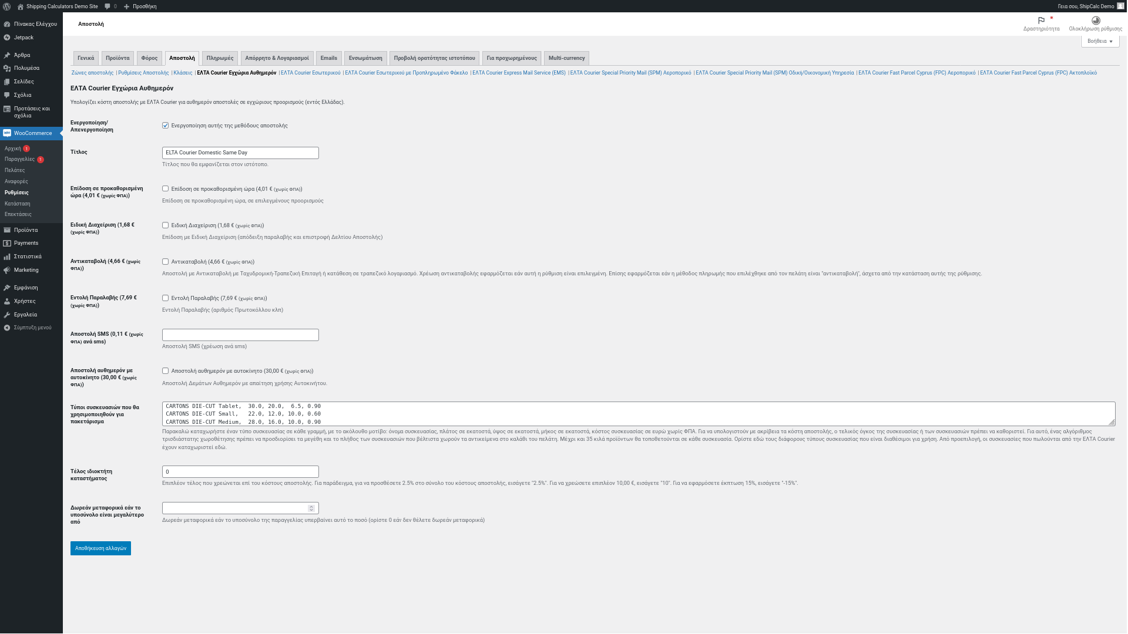Open the Κλάσεις link
Image resolution: width=1128 pixels, height=634 pixels.
[x=183, y=73]
